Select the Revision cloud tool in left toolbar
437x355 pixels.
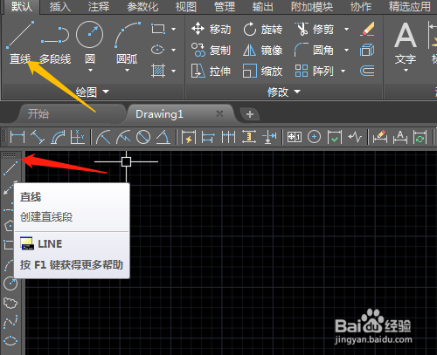click(10, 303)
